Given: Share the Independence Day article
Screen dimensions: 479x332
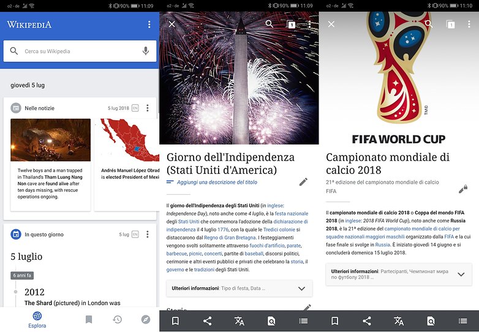Looking at the screenshot, I should (x=208, y=321).
